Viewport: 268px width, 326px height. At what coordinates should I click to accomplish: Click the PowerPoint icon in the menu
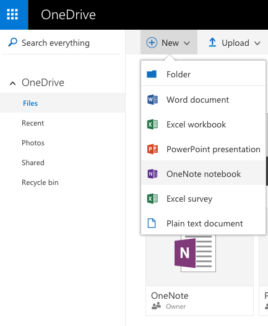pyautogui.click(x=152, y=149)
